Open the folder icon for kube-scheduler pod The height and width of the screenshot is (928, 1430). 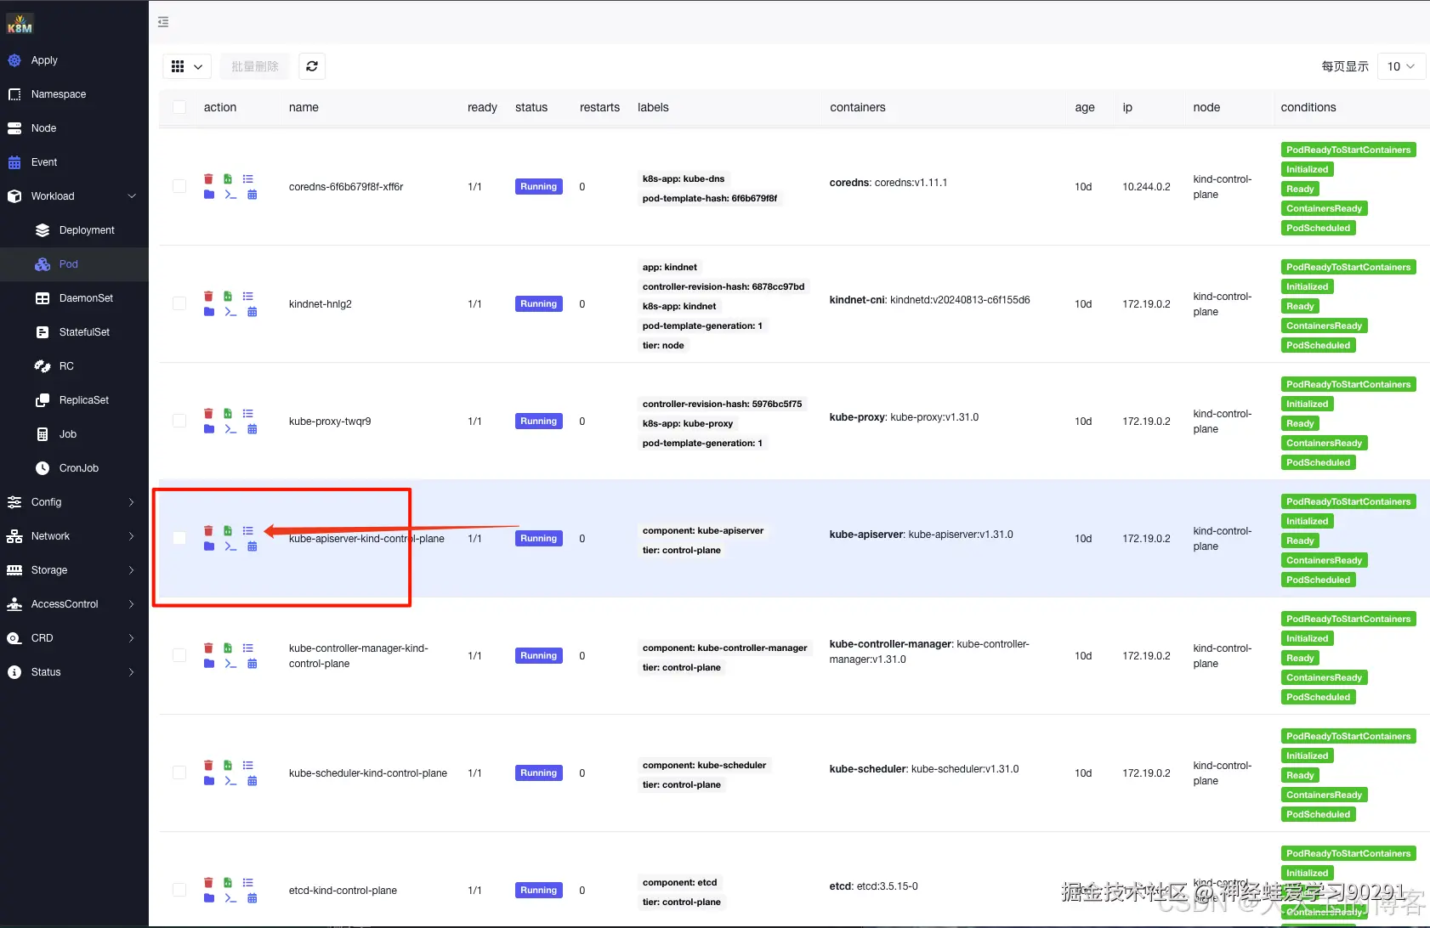(209, 781)
